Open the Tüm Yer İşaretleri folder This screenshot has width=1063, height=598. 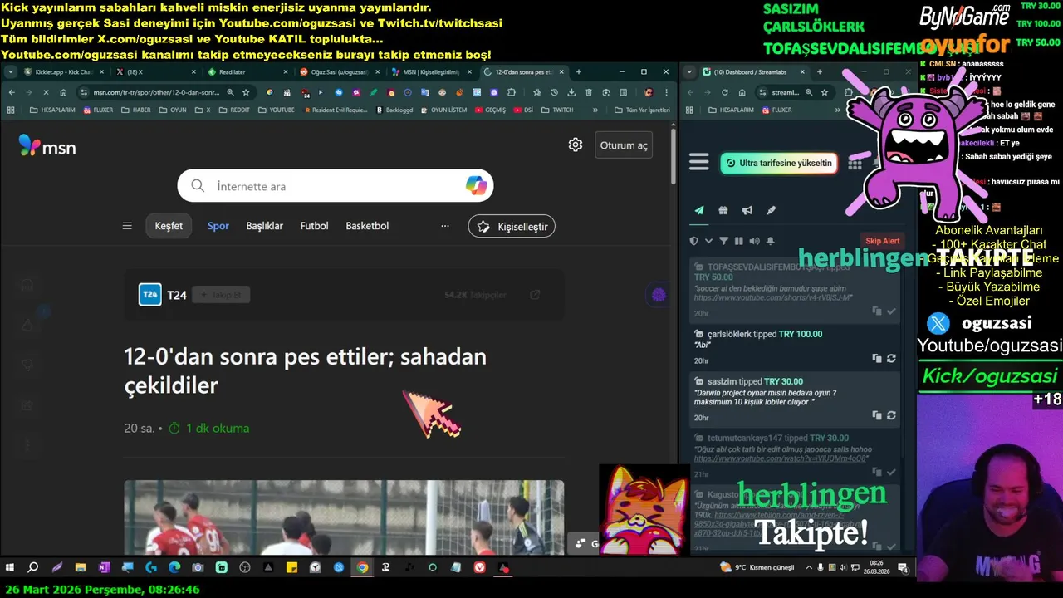coord(642,110)
